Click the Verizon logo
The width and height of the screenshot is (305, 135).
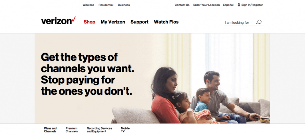point(58,21)
